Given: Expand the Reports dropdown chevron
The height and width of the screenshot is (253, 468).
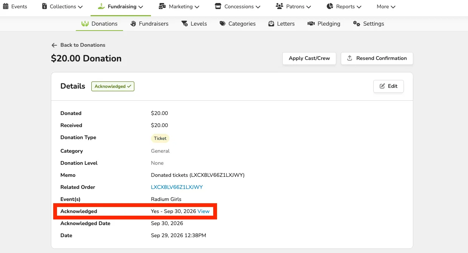Looking at the screenshot, I should click(x=359, y=7).
